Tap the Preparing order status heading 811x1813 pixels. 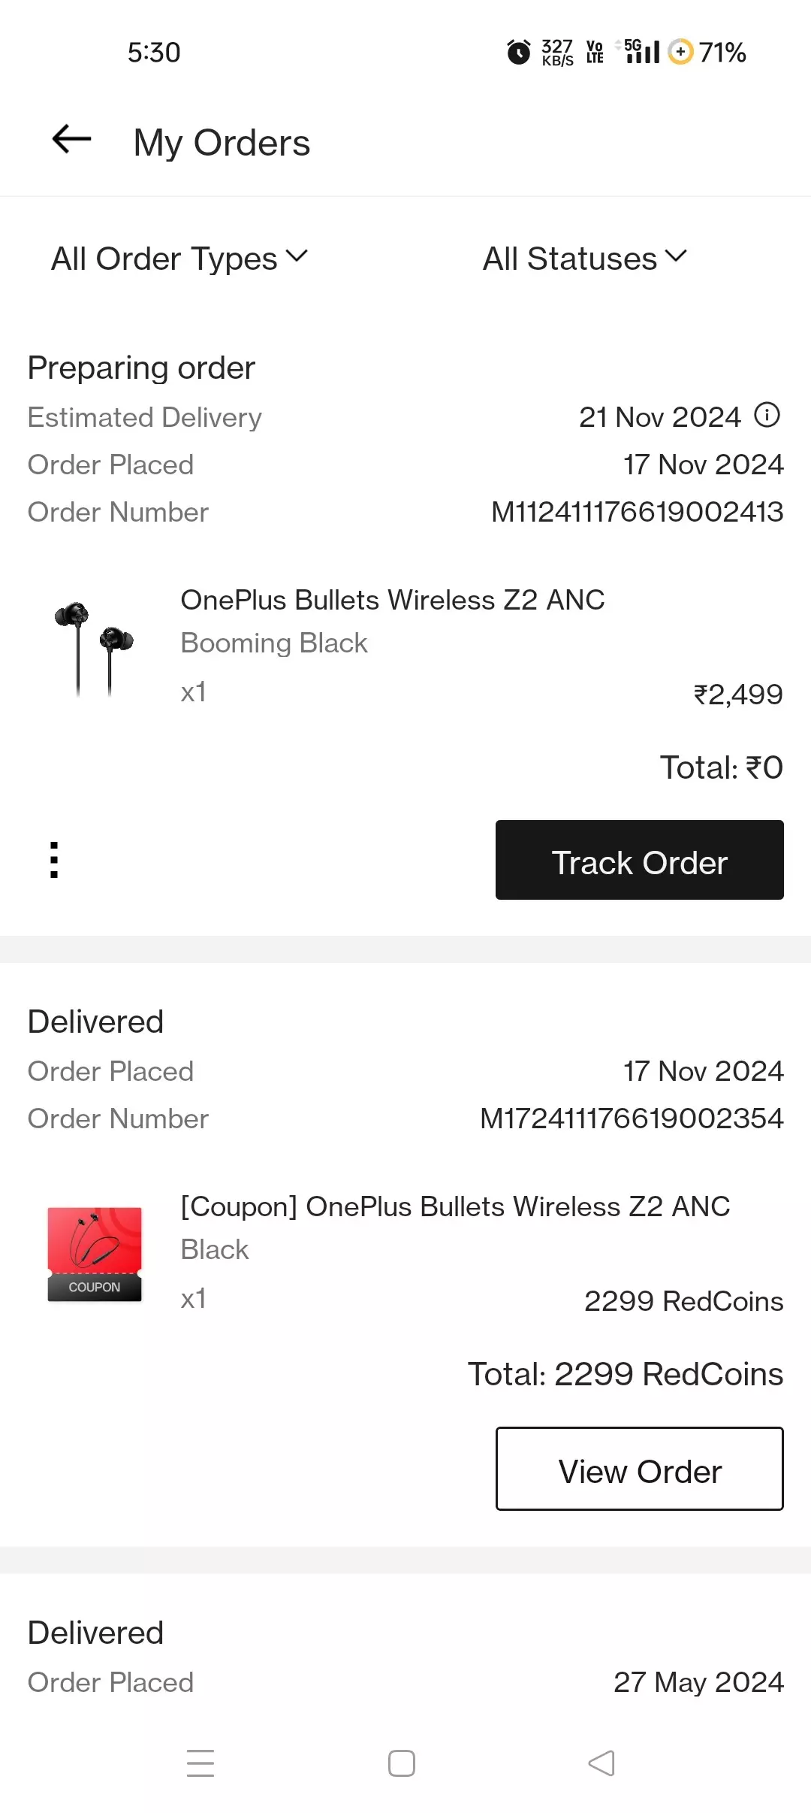coord(141,368)
